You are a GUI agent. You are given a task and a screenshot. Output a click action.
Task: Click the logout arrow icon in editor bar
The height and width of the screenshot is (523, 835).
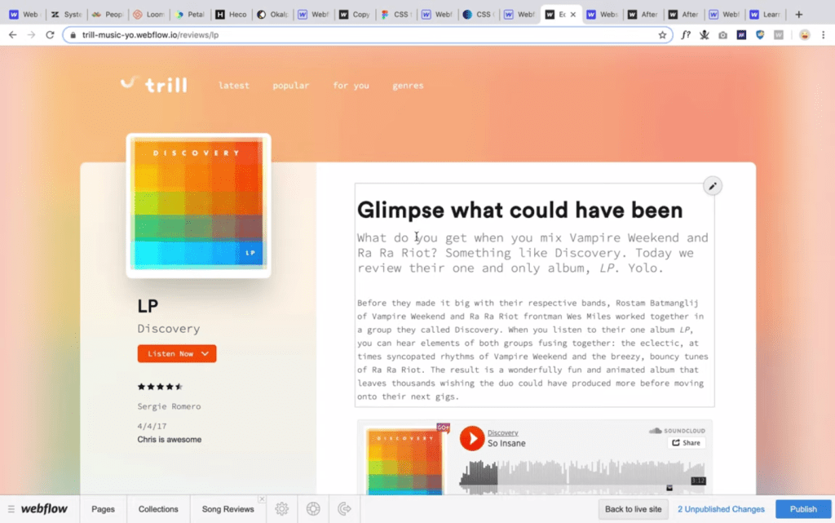point(345,509)
